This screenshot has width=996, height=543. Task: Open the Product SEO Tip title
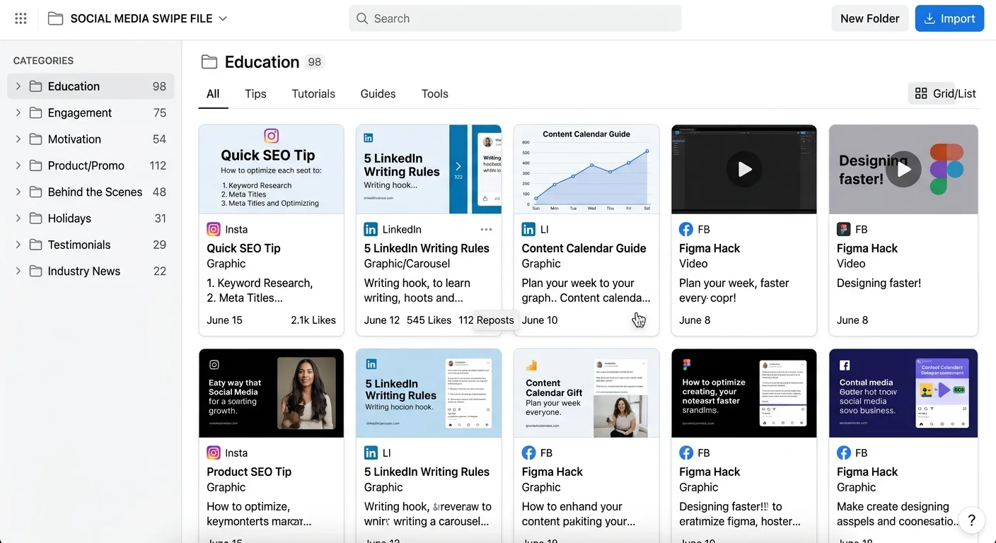pos(249,472)
